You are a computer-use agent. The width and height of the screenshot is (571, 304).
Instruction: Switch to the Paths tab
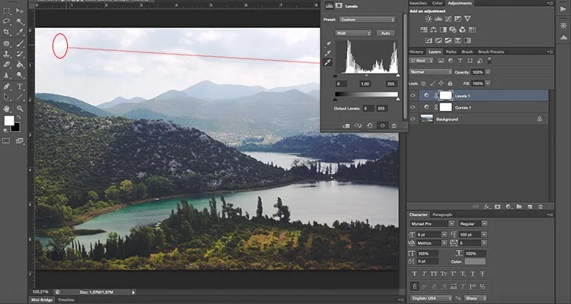(451, 52)
